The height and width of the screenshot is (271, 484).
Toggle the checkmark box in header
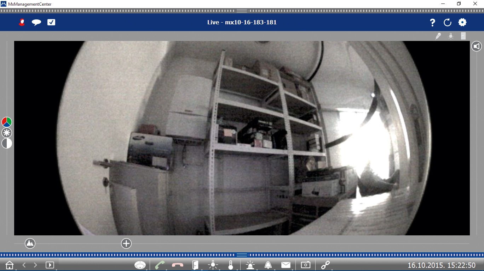click(x=51, y=22)
